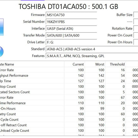Image resolution: width=138 pixels, height=138 pixels.
Task: Click the Standard label
Action: pyautogui.click(x=38, y=49)
